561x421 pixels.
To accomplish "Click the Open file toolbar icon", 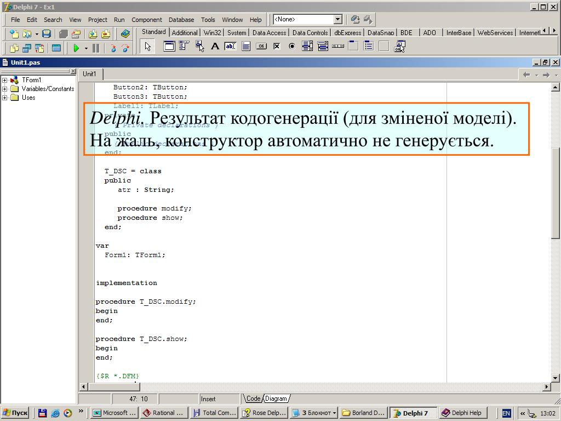I will click(x=27, y=33).
